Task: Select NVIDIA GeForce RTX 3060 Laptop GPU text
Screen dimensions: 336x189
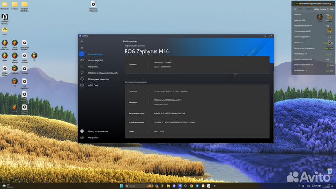Action: click(x=167, y=100)
